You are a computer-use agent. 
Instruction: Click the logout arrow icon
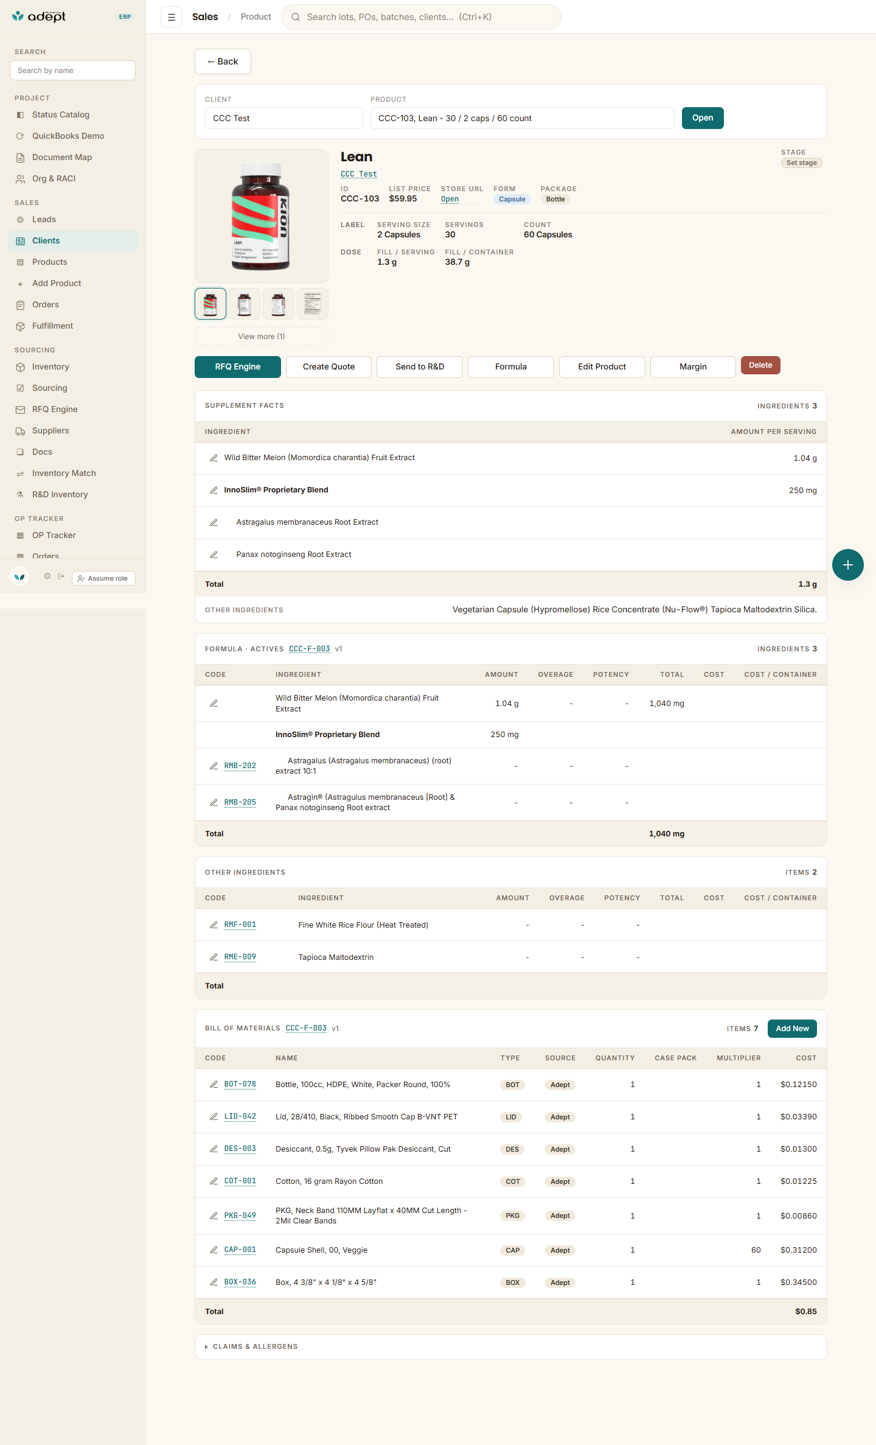pyautogui.click(x=61, y=576)
